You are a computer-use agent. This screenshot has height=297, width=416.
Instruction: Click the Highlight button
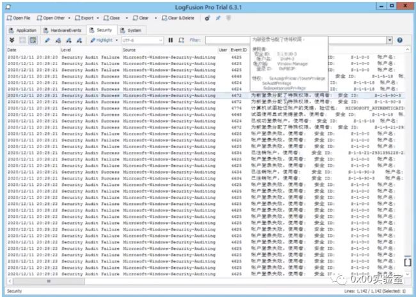point(101,40)
